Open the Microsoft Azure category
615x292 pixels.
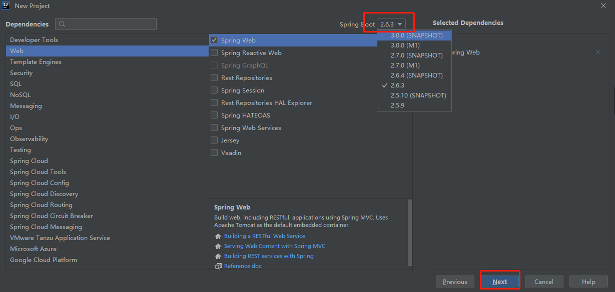pos(107,249)
